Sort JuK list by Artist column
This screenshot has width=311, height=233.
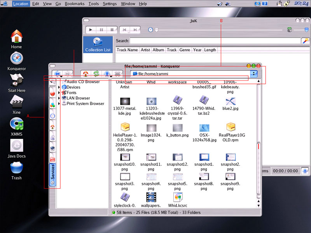[145, 50]
